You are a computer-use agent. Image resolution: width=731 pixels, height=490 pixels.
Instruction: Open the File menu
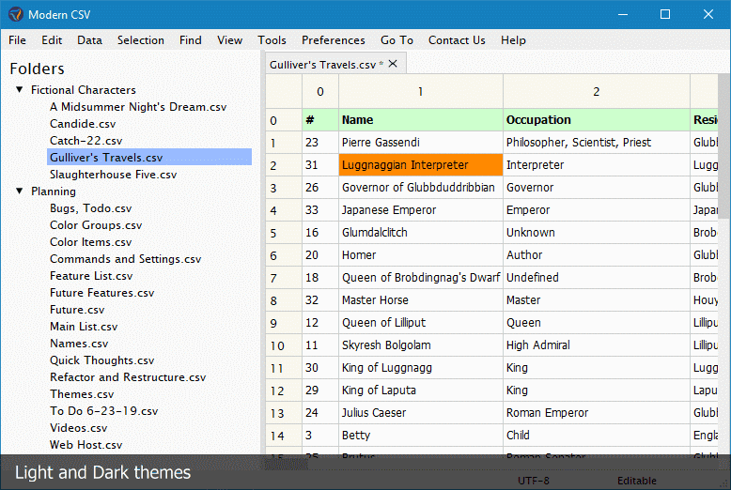point(17,40)
